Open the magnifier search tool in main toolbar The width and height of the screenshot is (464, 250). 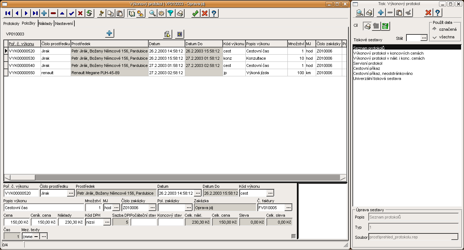coord(153,13)
